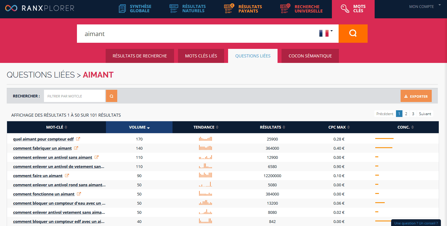Image resolution: width=447 pixels, height=226 pixels.
Task: Open 'comment enlever un antivol de vetement' keyword link
Action: pyautogui.click(x=59, y=166)
